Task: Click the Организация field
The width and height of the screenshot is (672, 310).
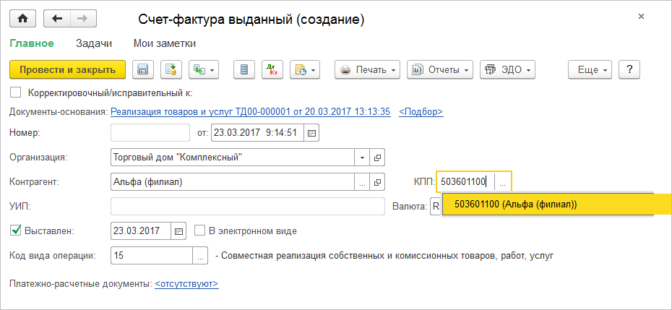Action: tap(232, 158)
